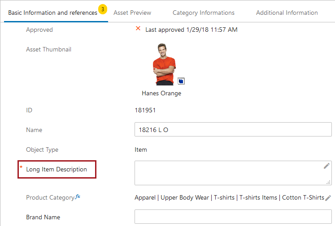Click the small reference icon beside the thumbnail

pos(181,81)
